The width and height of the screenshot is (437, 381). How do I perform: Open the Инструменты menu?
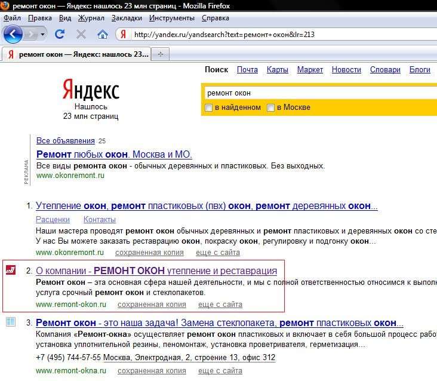click(172, 18)
